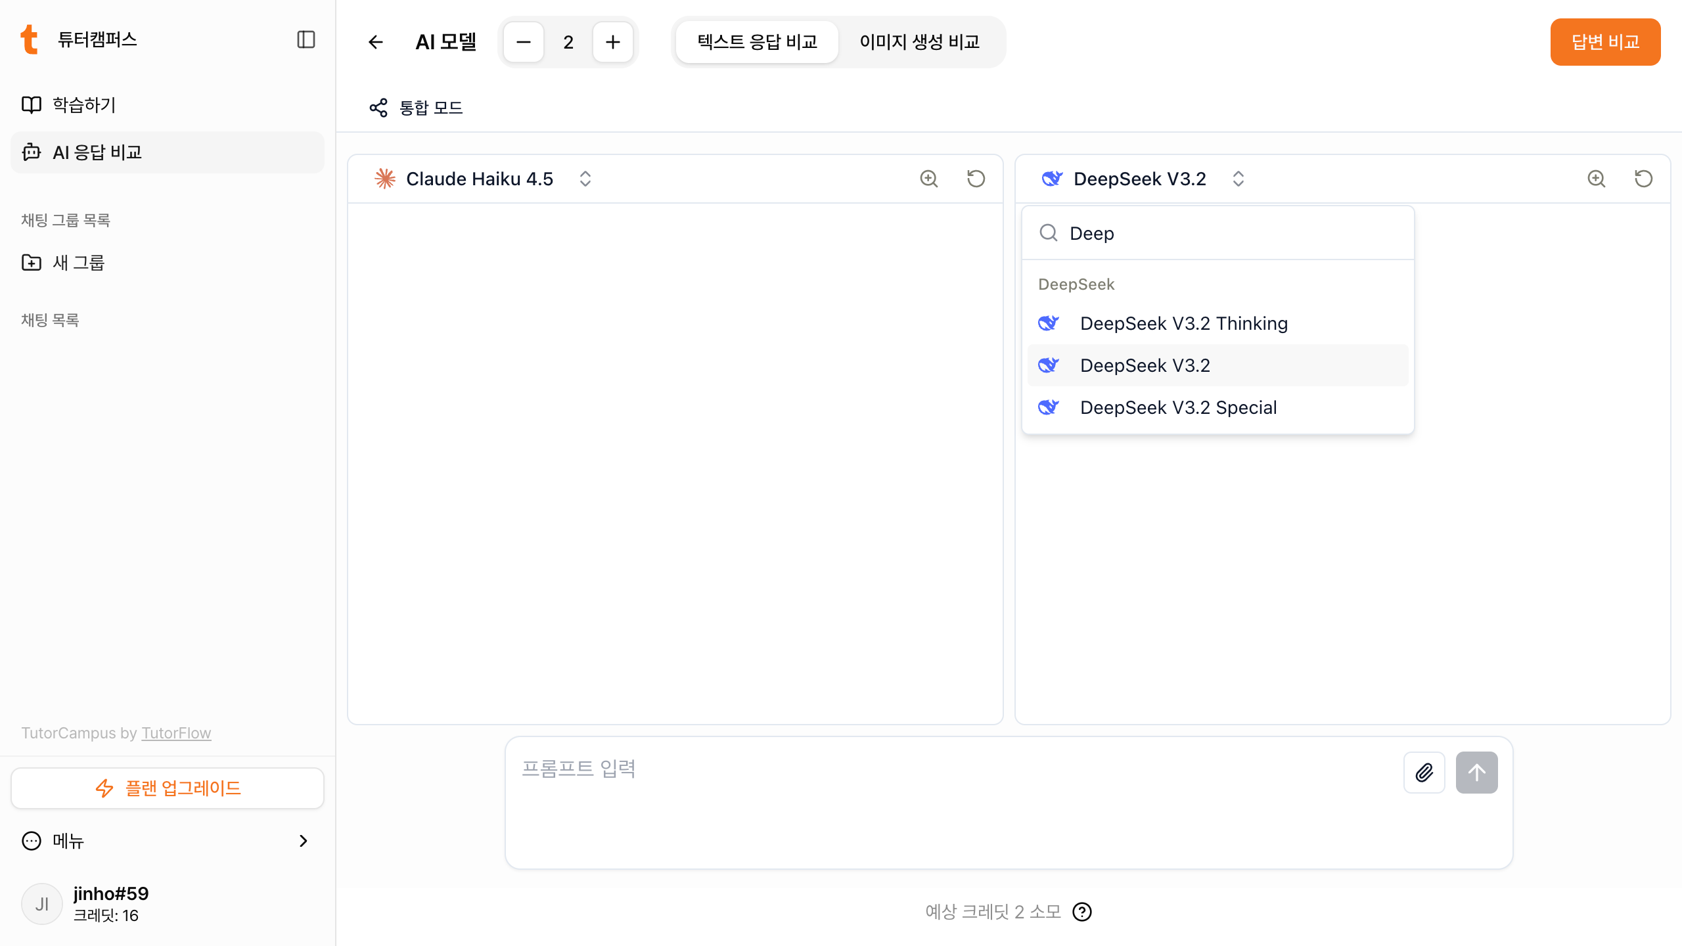Image resolution: width=1682 pixels, height=946 pixels.
Task: Click the DeepSeek whale icon in the panel header
Action: coord(1051,179)
